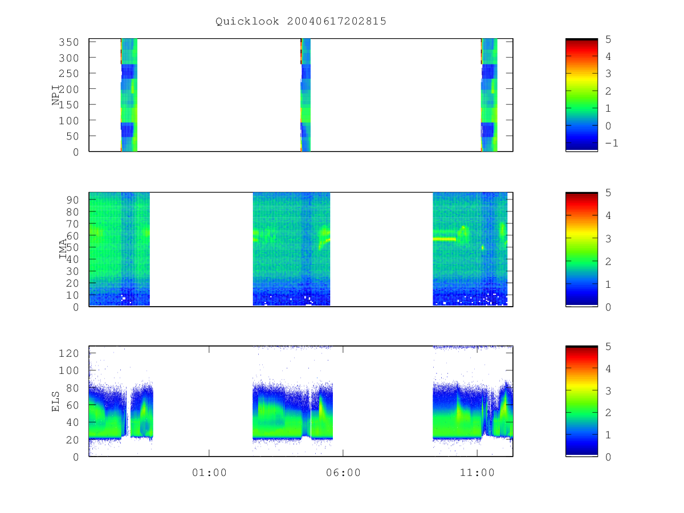
Task: Select the "06:00" time axis label
Action: pyautogui.click(x=343, y=472)
